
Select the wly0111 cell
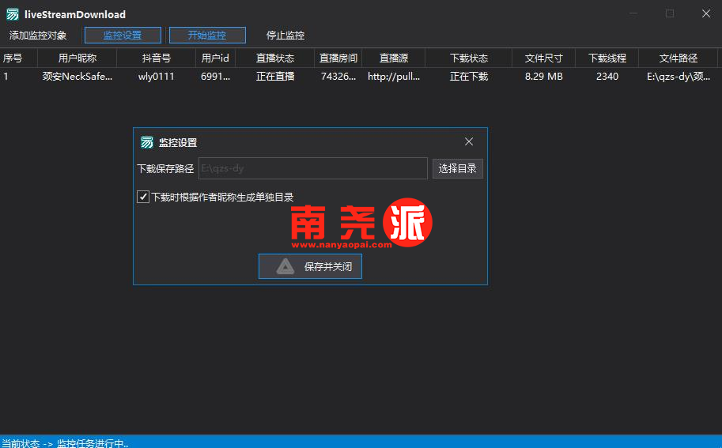click(156, 77)
